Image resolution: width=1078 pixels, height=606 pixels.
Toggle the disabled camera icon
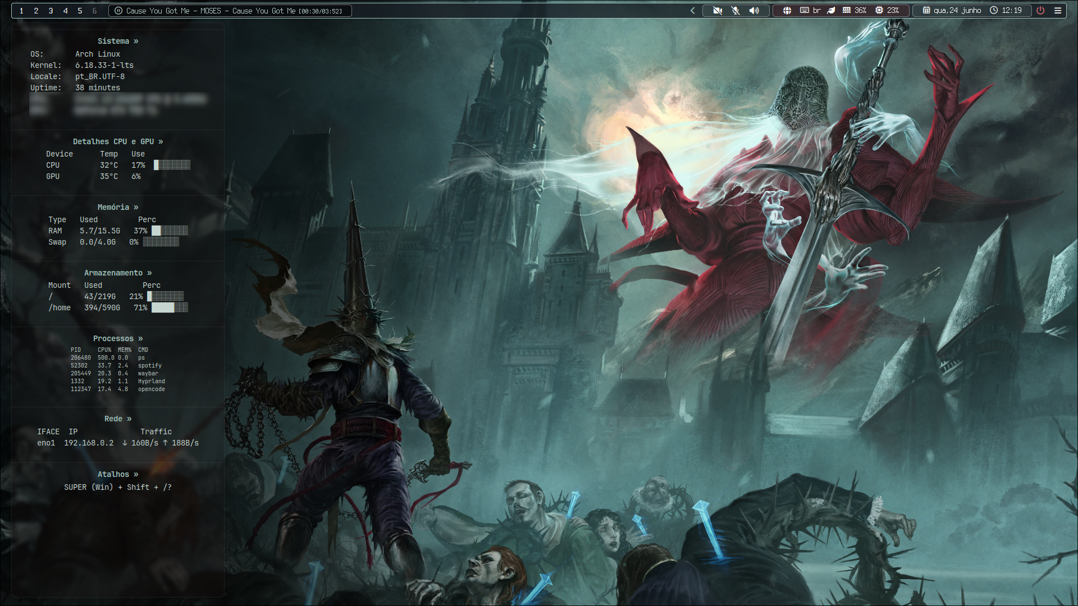pyautogui.click(x=718, y=11)
